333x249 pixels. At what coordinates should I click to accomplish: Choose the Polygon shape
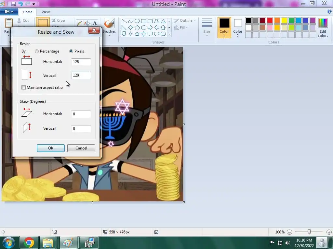point(157,21)
